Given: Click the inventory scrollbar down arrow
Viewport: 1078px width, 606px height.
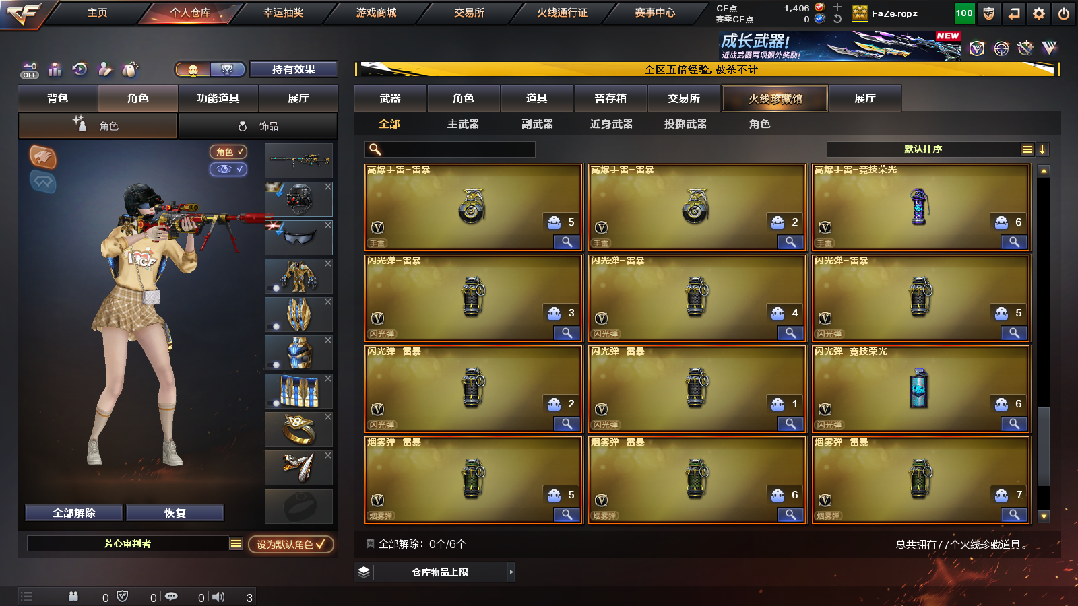Looking at the screenshot, I should tap(1044, 516).
